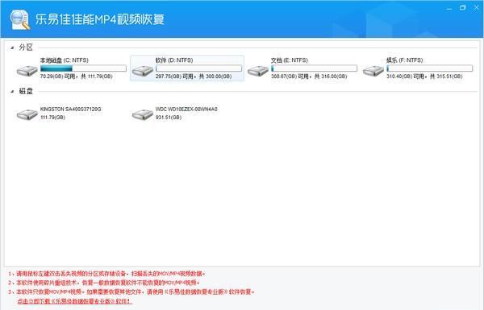Click the 软件 D: drive icon
Image resolution: width=484 pixels, height=310 pixels.
(142, 71)
